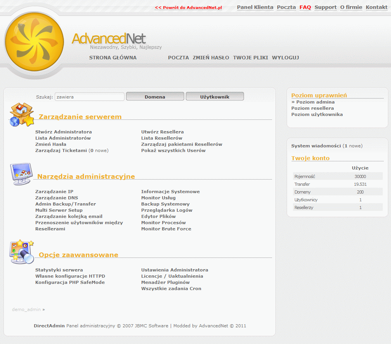Select WYLOGUJ to log out

coord(285,58)
